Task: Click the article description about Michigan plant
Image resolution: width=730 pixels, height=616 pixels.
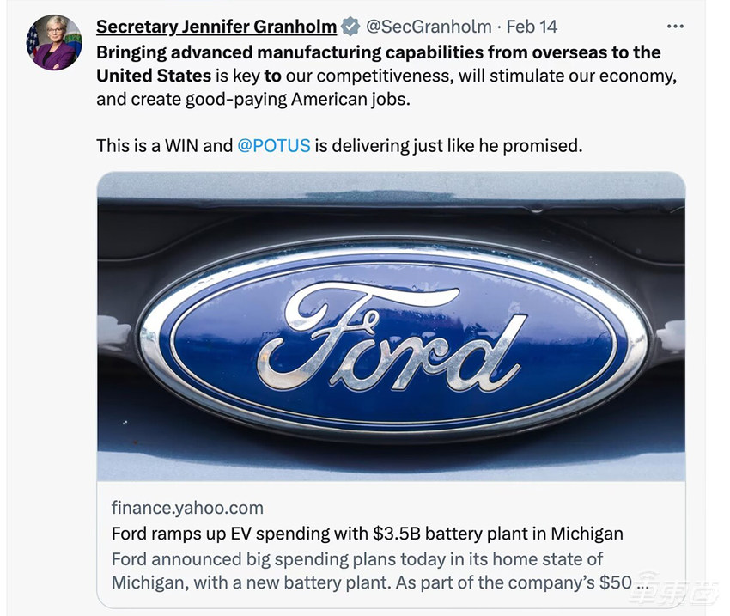Action: [x=356, y=559]
